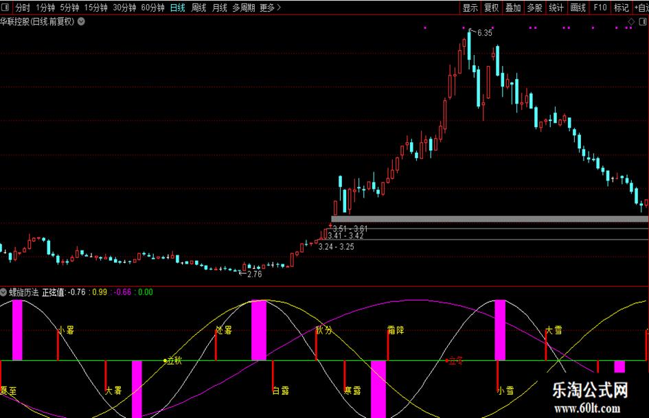Image resolution: width=649 pixels, height=418 pixels.
Task: Expand the 更多 periods menu
Action: [x=270, y=8]
